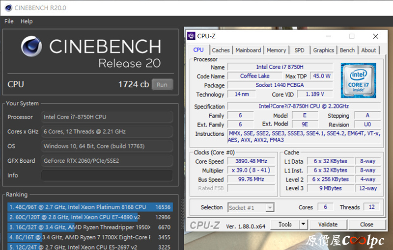Expand the Tools dropdown arrow
This screenshot has height=250, width=393.
[303, 225]
